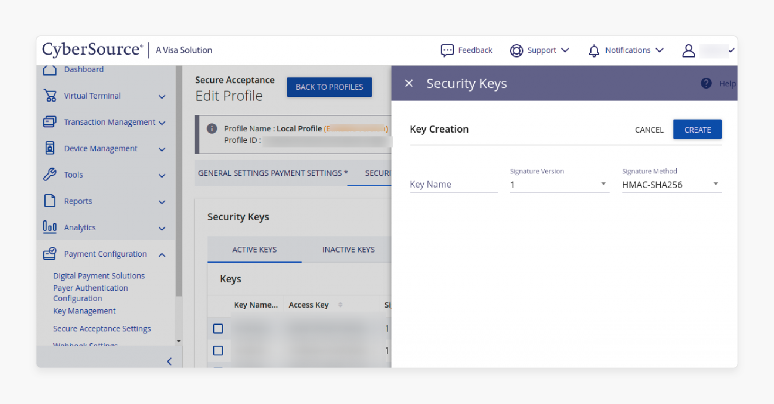Screen dimensions: 774x404
Task: Click the Notifications bell icon
Action: click(594, 50)
